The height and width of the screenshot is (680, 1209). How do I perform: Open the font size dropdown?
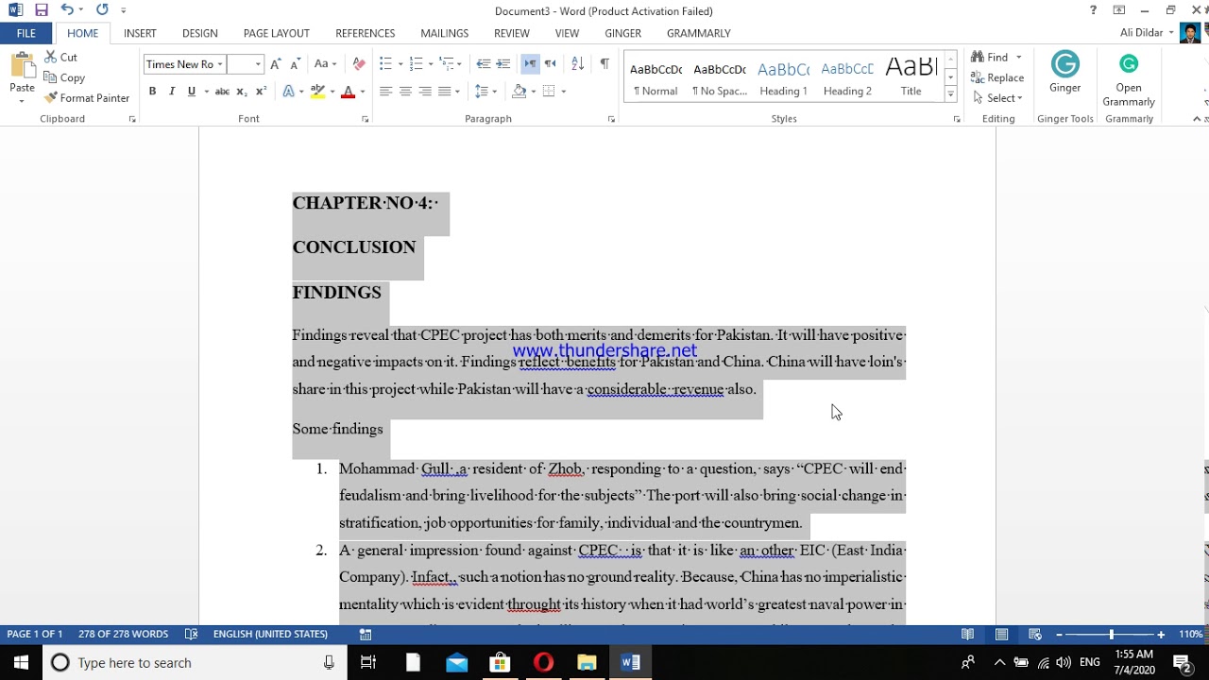coord(258,64)
